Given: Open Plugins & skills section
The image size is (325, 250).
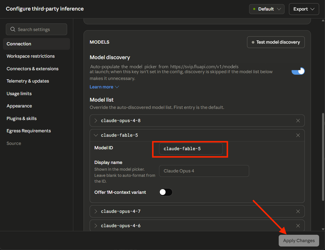Looking at the screenshot, I should 22,119.
